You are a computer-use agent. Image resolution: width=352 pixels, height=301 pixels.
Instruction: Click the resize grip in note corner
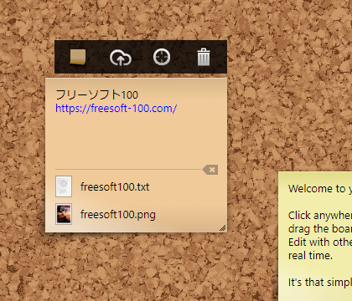pyautogui.click(x=223, y=228)
